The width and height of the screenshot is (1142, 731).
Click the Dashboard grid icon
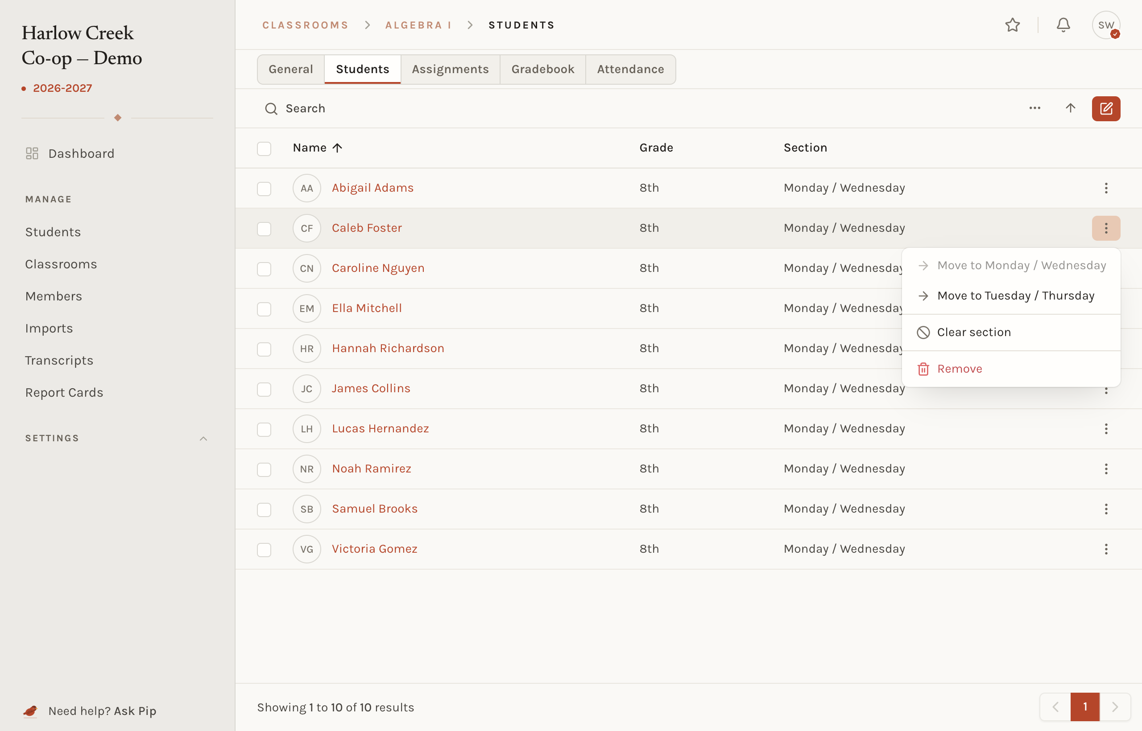click(32, 153)
